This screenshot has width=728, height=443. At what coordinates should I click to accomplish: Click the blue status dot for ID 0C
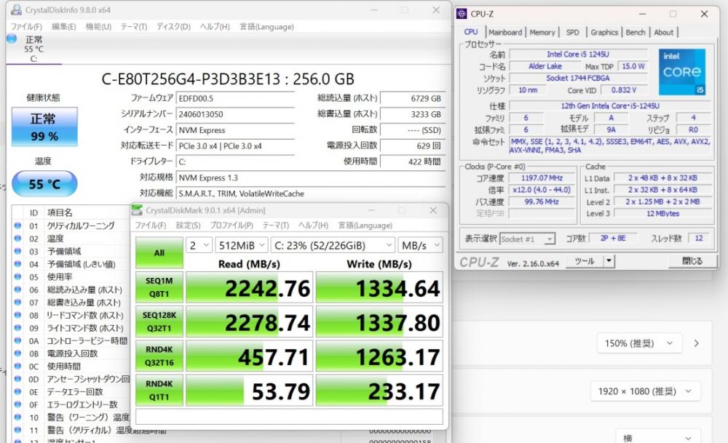[17, 366]
